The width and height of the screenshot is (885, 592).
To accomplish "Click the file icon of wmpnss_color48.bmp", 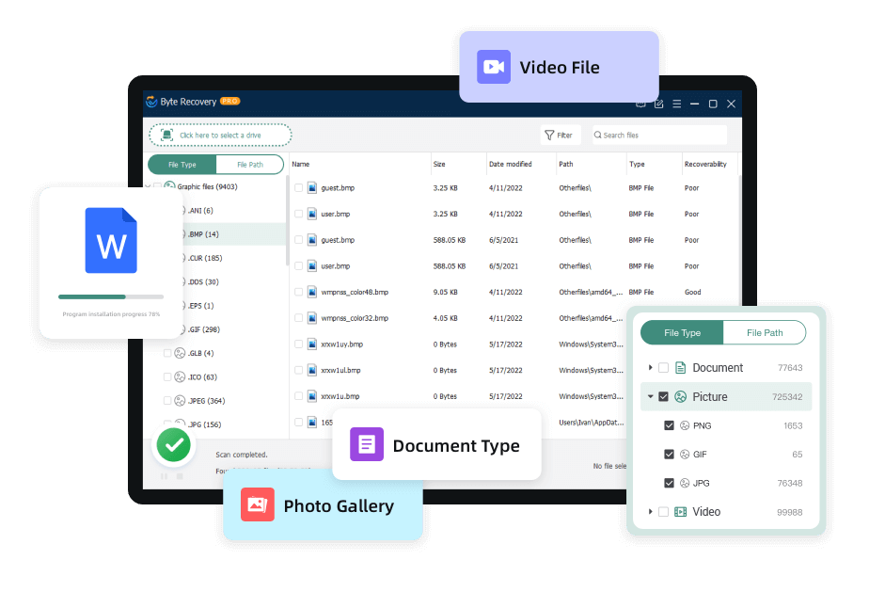I will tap(311, 292).
